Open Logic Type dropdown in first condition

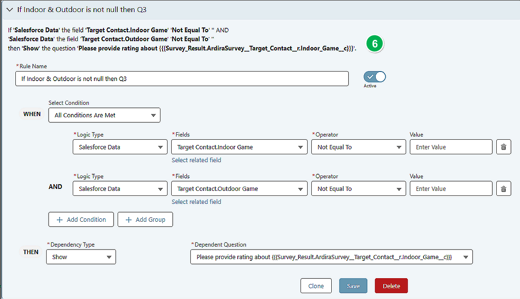(x=120, y=147)
